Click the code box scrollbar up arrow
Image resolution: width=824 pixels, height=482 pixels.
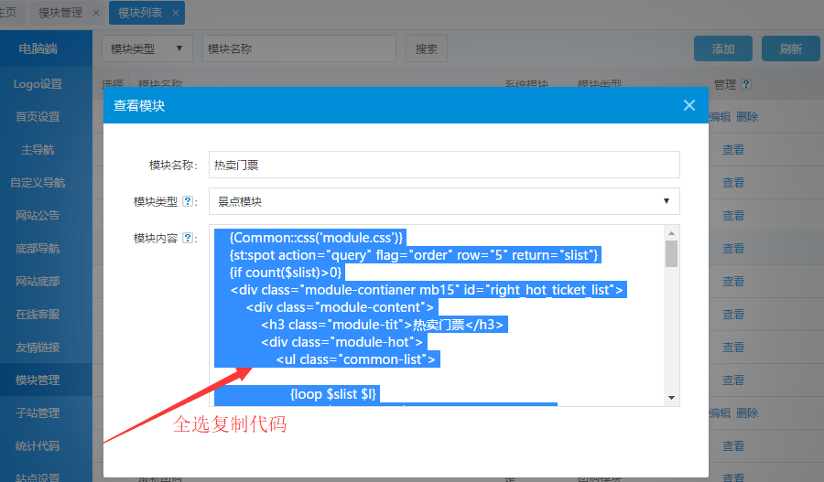tap(671, 233)
